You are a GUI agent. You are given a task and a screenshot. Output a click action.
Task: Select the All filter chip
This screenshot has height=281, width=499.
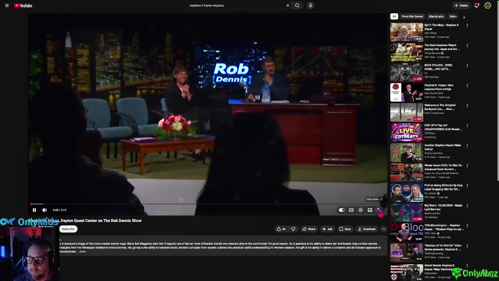click(394, 16)
